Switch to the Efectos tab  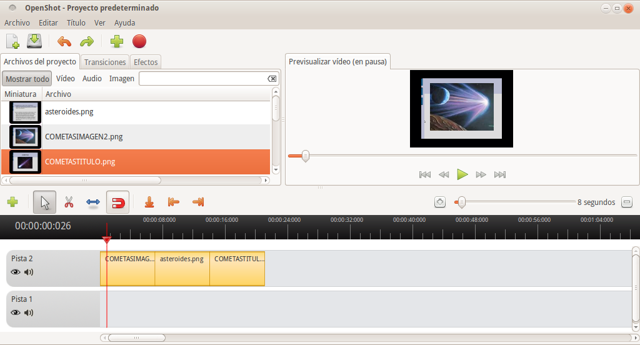(x=146, y=62)
